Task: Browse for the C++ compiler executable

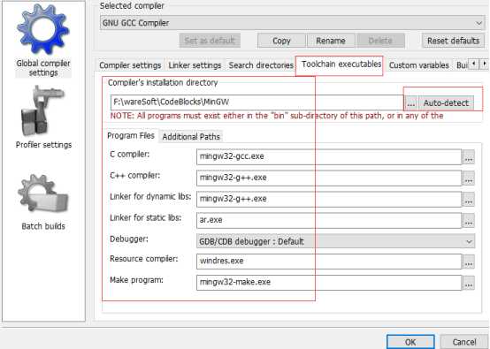Action: point(469,178)
